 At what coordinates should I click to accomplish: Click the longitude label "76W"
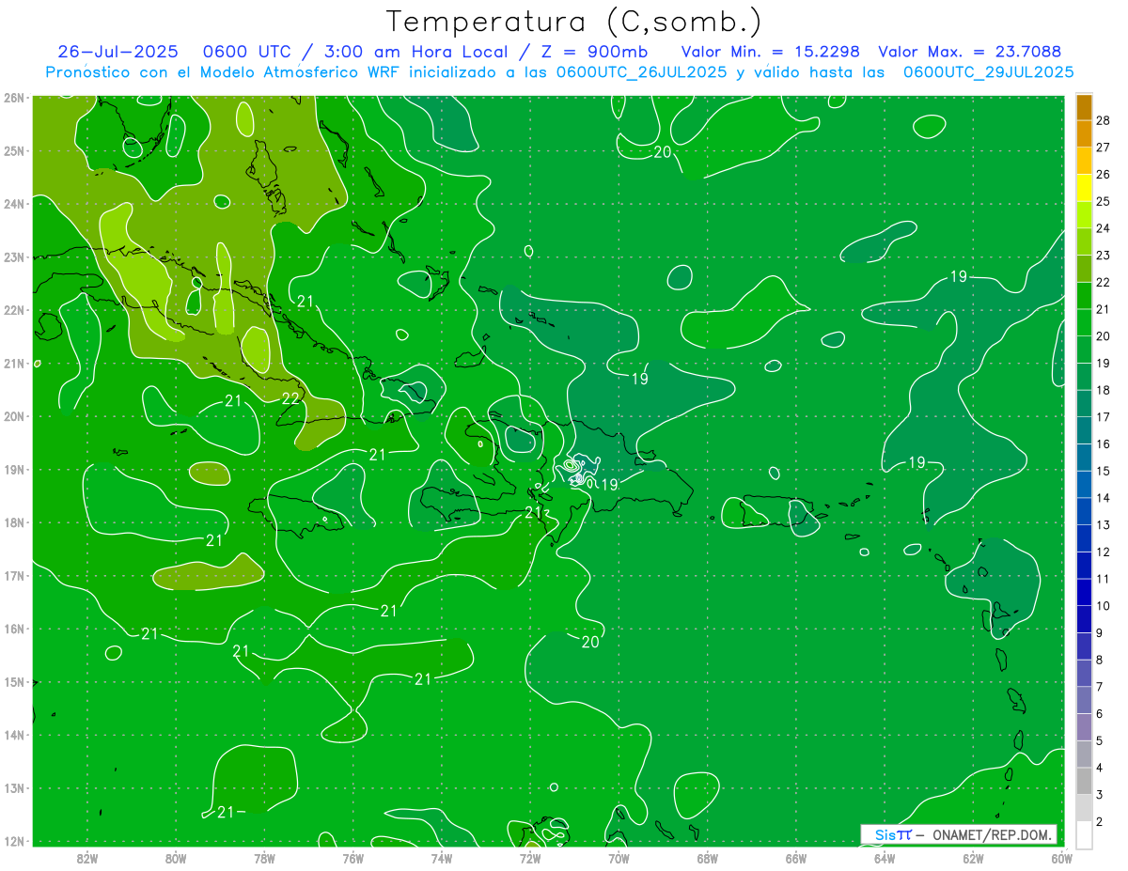(352, 858)
